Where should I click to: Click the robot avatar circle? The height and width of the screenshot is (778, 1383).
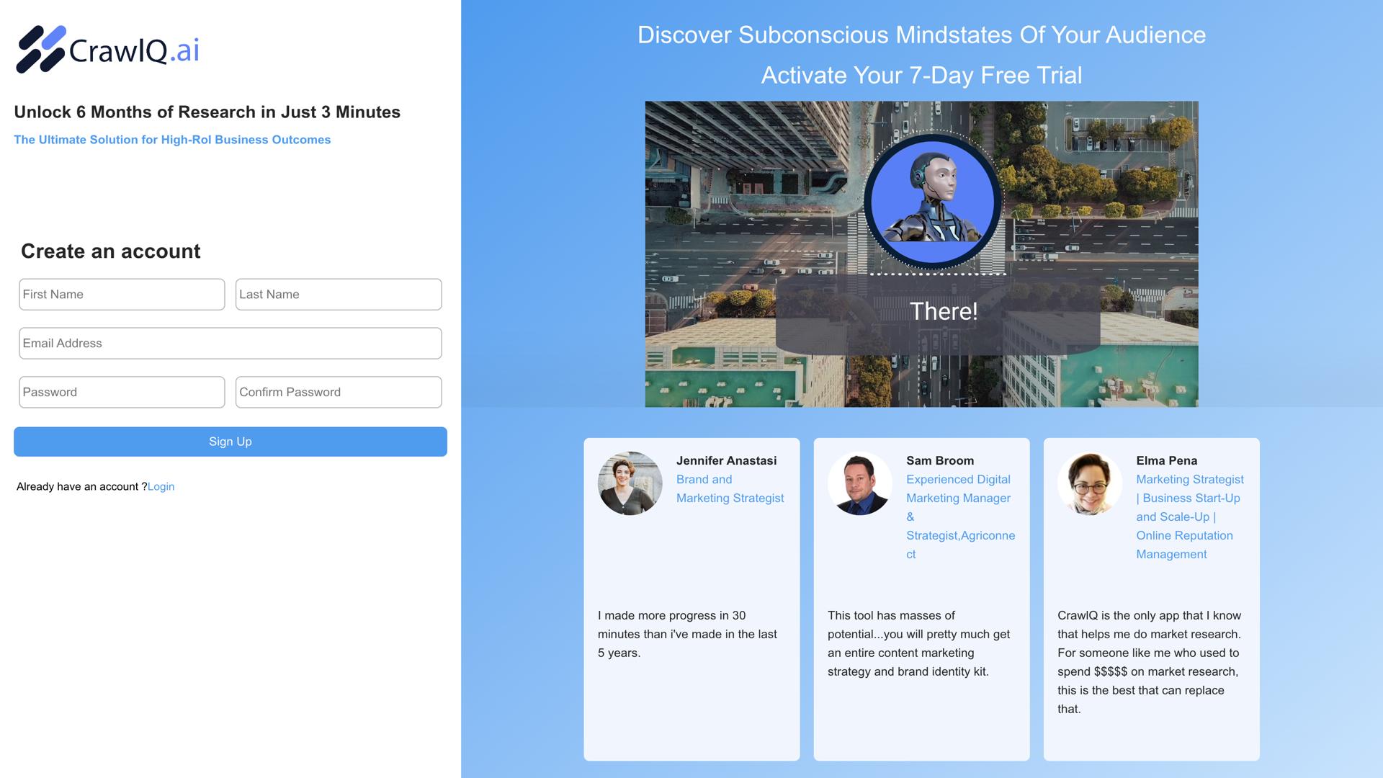932,202
